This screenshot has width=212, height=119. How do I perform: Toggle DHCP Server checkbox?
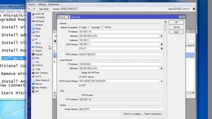point(80,77)
